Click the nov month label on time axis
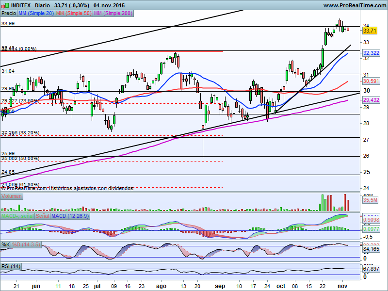Screen dimensions: 388x291 (342, 286)
